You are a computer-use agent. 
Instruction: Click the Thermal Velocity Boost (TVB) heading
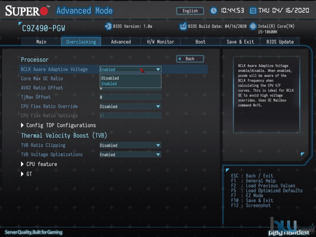(x=64, y=135)
